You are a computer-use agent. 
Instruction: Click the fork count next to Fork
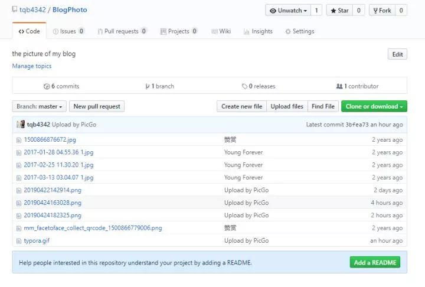[x=401, y=10]
